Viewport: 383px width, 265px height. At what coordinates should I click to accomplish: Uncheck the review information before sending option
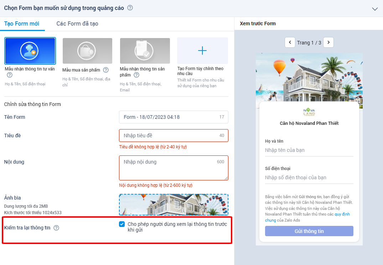(x=122, y=224)
